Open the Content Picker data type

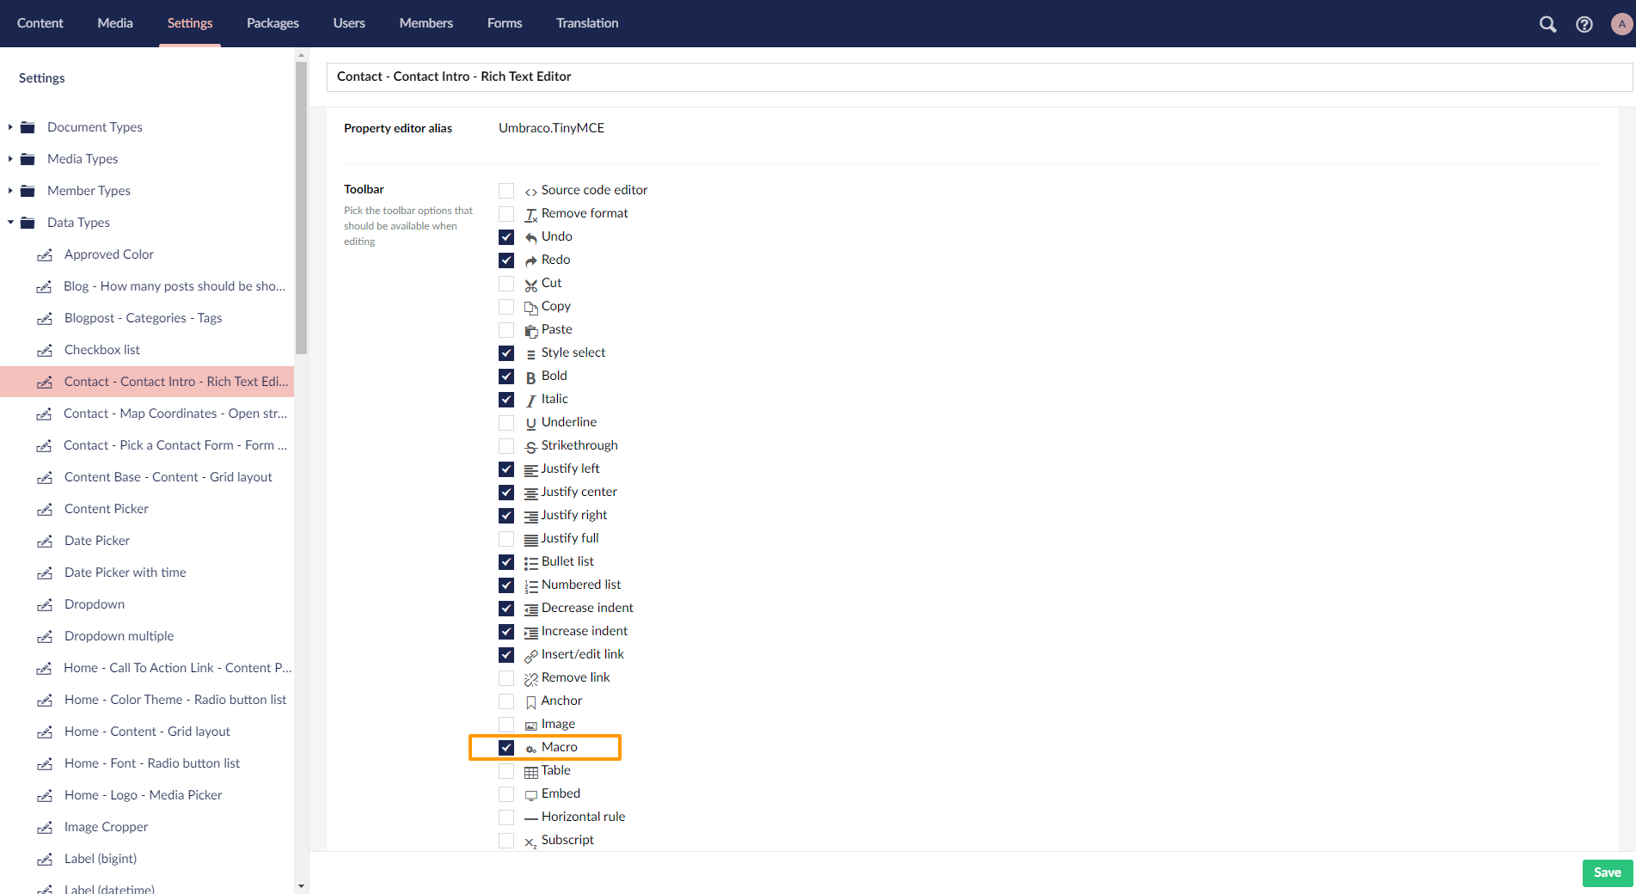coord(107,509)
